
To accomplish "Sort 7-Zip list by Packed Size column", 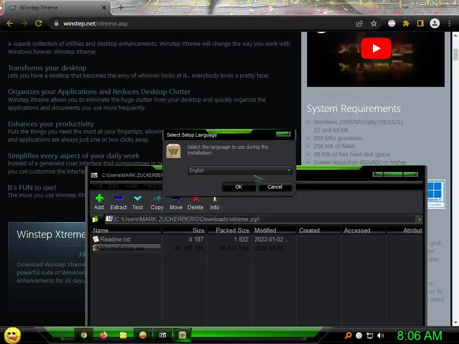I will tap(229, 230).
